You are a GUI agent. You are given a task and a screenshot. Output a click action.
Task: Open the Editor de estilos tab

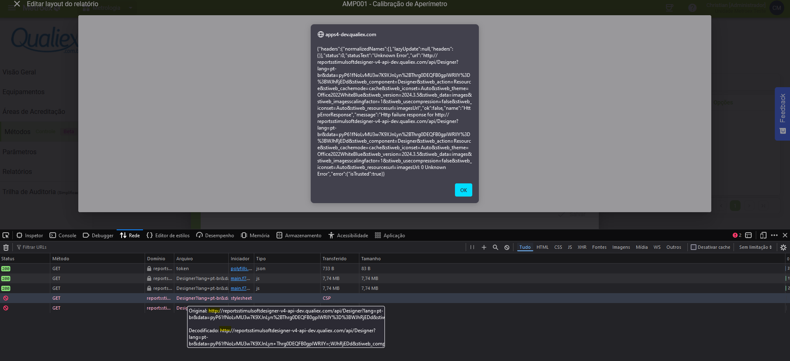tap(168, 236)
